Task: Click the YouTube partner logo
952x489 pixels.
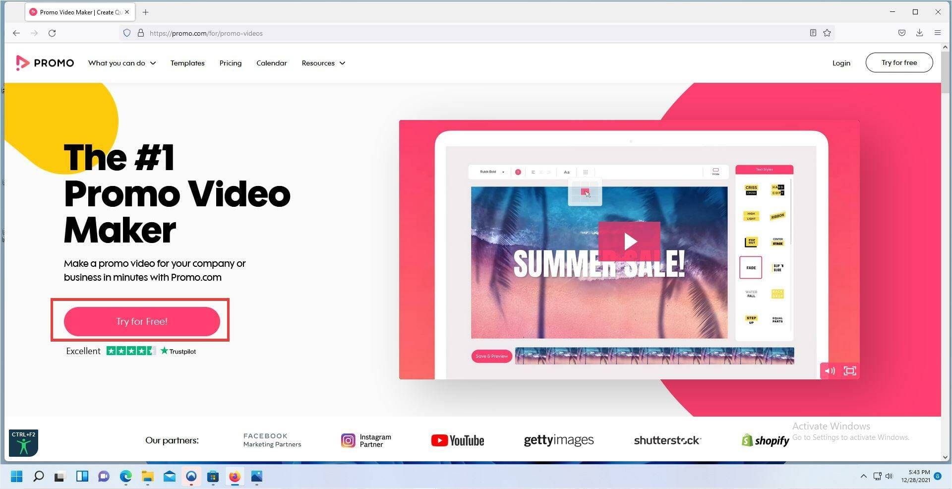Action: [458, 440]
